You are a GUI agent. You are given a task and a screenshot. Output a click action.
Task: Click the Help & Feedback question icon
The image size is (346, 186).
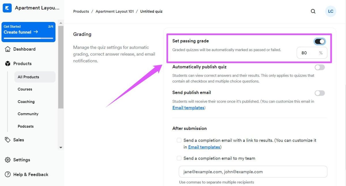tap(8, 174)
